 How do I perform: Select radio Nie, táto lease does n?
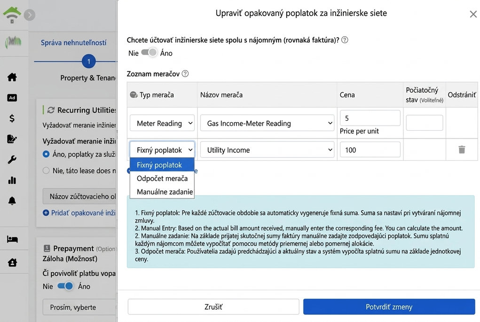tap(46, 171)
